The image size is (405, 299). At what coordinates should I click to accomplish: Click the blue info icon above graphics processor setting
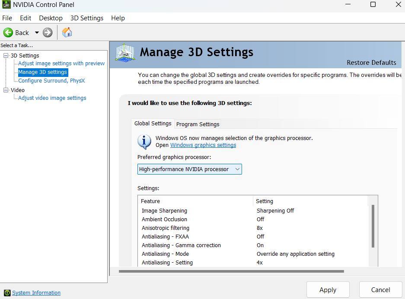tap(144, 141)
